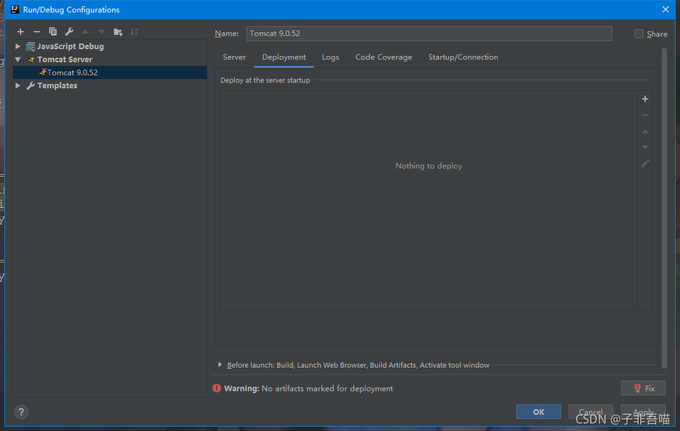Click the Fix button
The image size is (680, 431).
(643, 388)
